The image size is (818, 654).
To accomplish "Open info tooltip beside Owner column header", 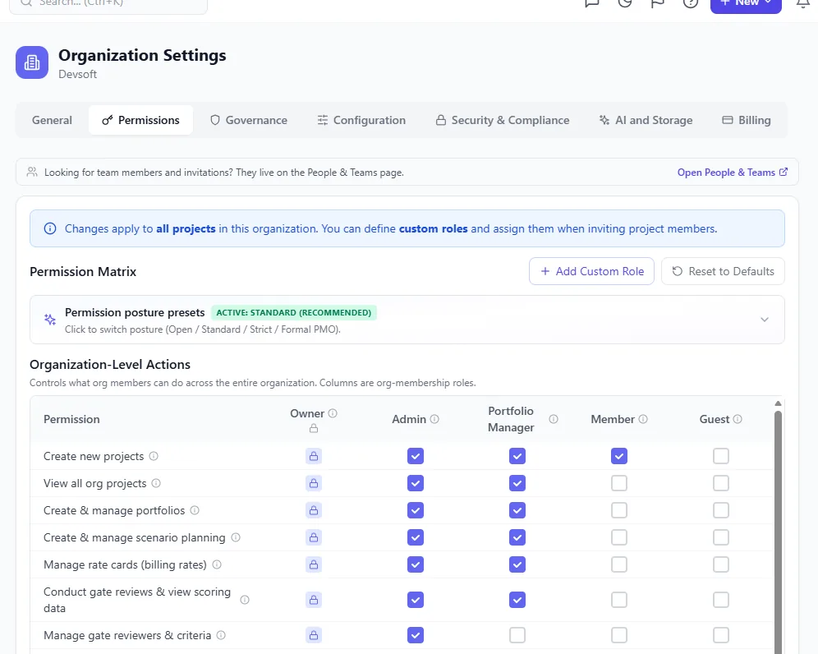I will pyautogui.click(x=333, y=413).
